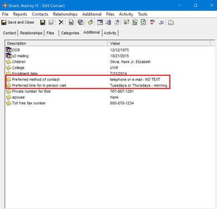Click the blue figures toolbar icon

pyautogui.click(x=108, y=22)
